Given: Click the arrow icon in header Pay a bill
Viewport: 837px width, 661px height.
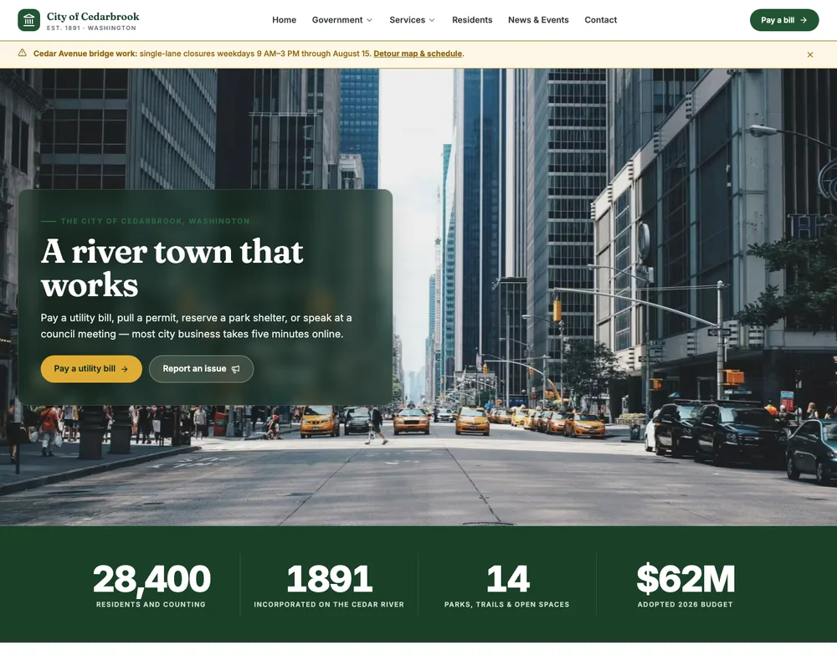Looking at the screenshot, I should coord(804,20).
